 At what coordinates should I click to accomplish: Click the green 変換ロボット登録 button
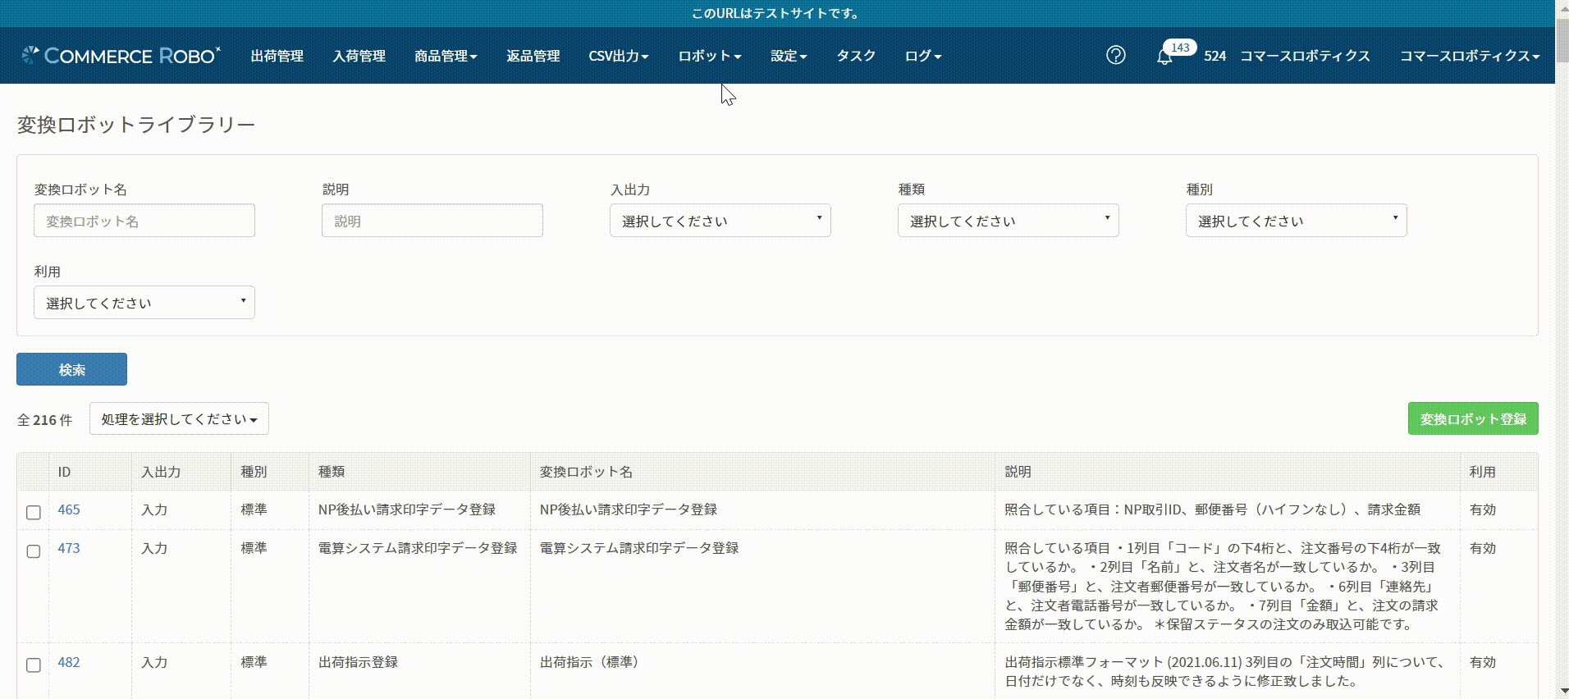tap(1473, 418)
